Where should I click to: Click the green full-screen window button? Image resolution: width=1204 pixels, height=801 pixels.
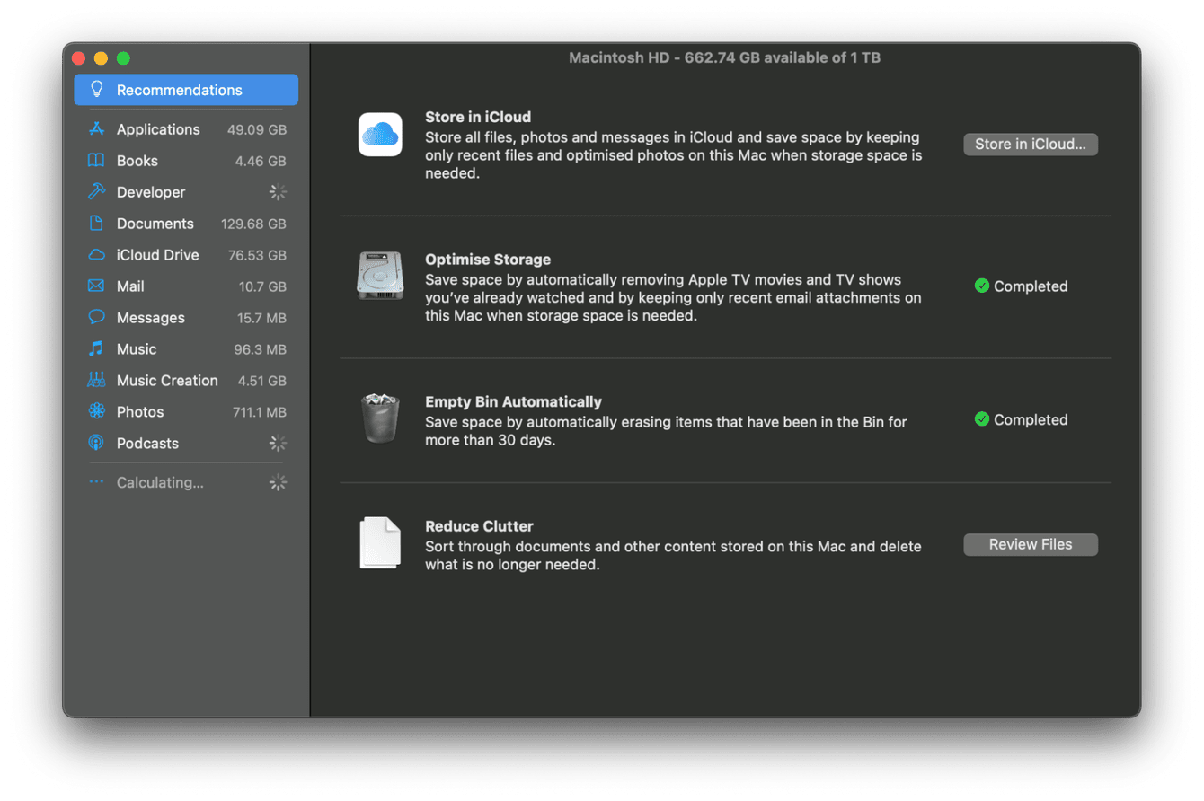pos(123,58)
